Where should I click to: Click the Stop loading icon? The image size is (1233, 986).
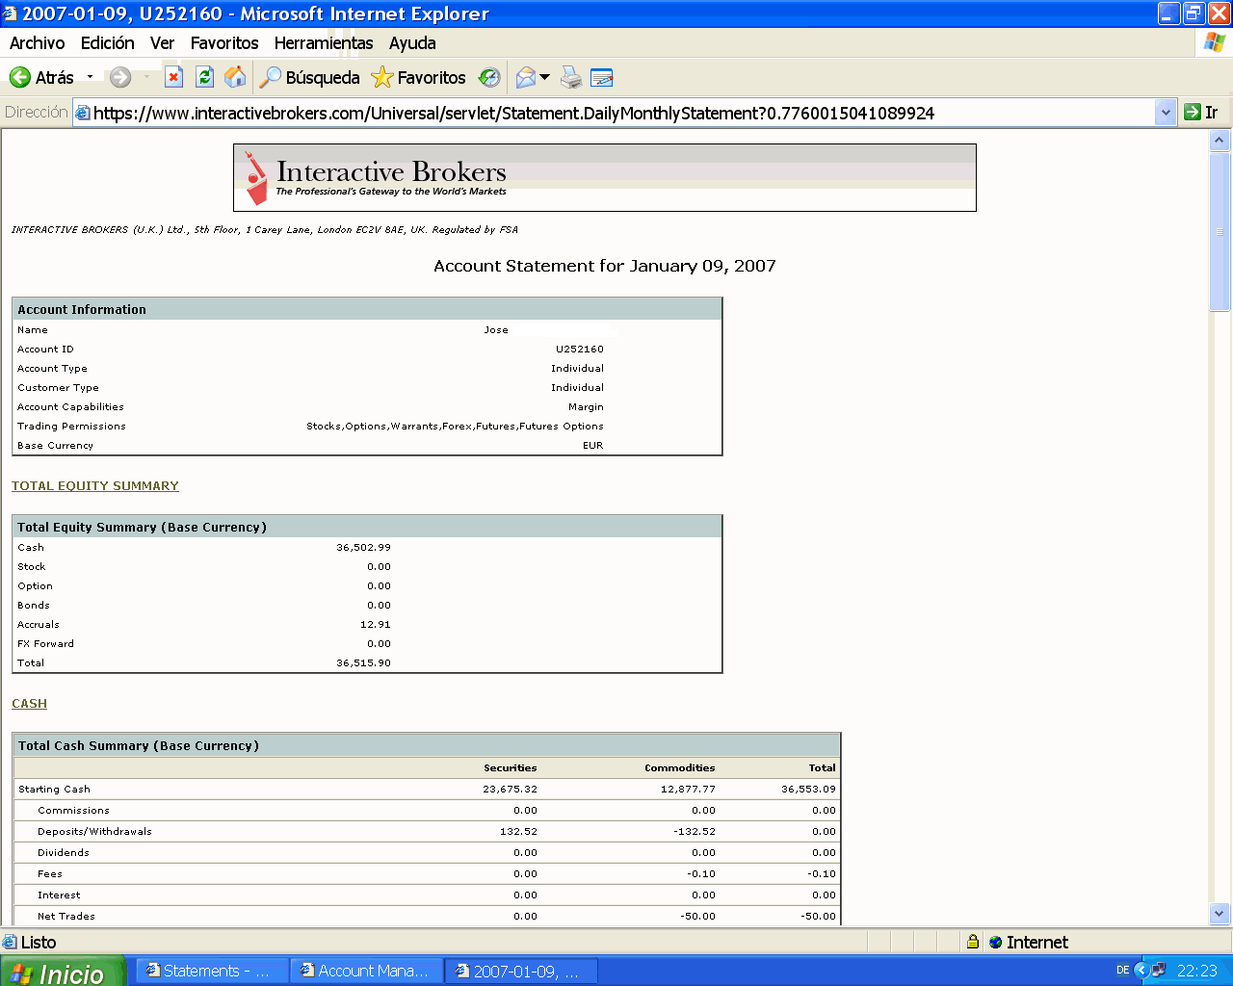pos(173,77)
